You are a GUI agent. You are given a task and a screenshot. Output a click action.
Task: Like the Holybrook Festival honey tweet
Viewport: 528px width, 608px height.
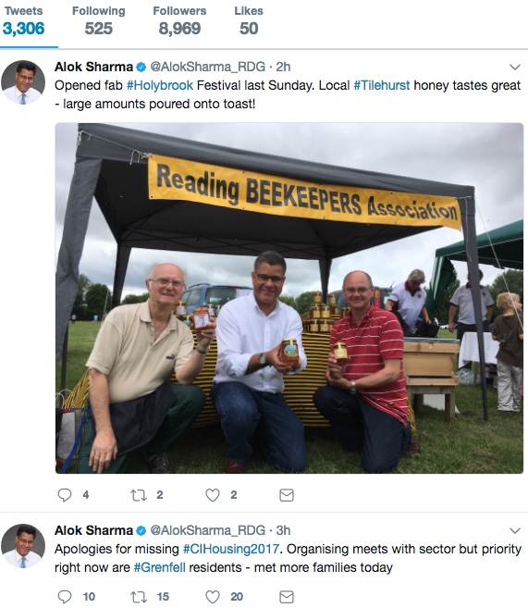pyautogui.click(x=213, y=495)
